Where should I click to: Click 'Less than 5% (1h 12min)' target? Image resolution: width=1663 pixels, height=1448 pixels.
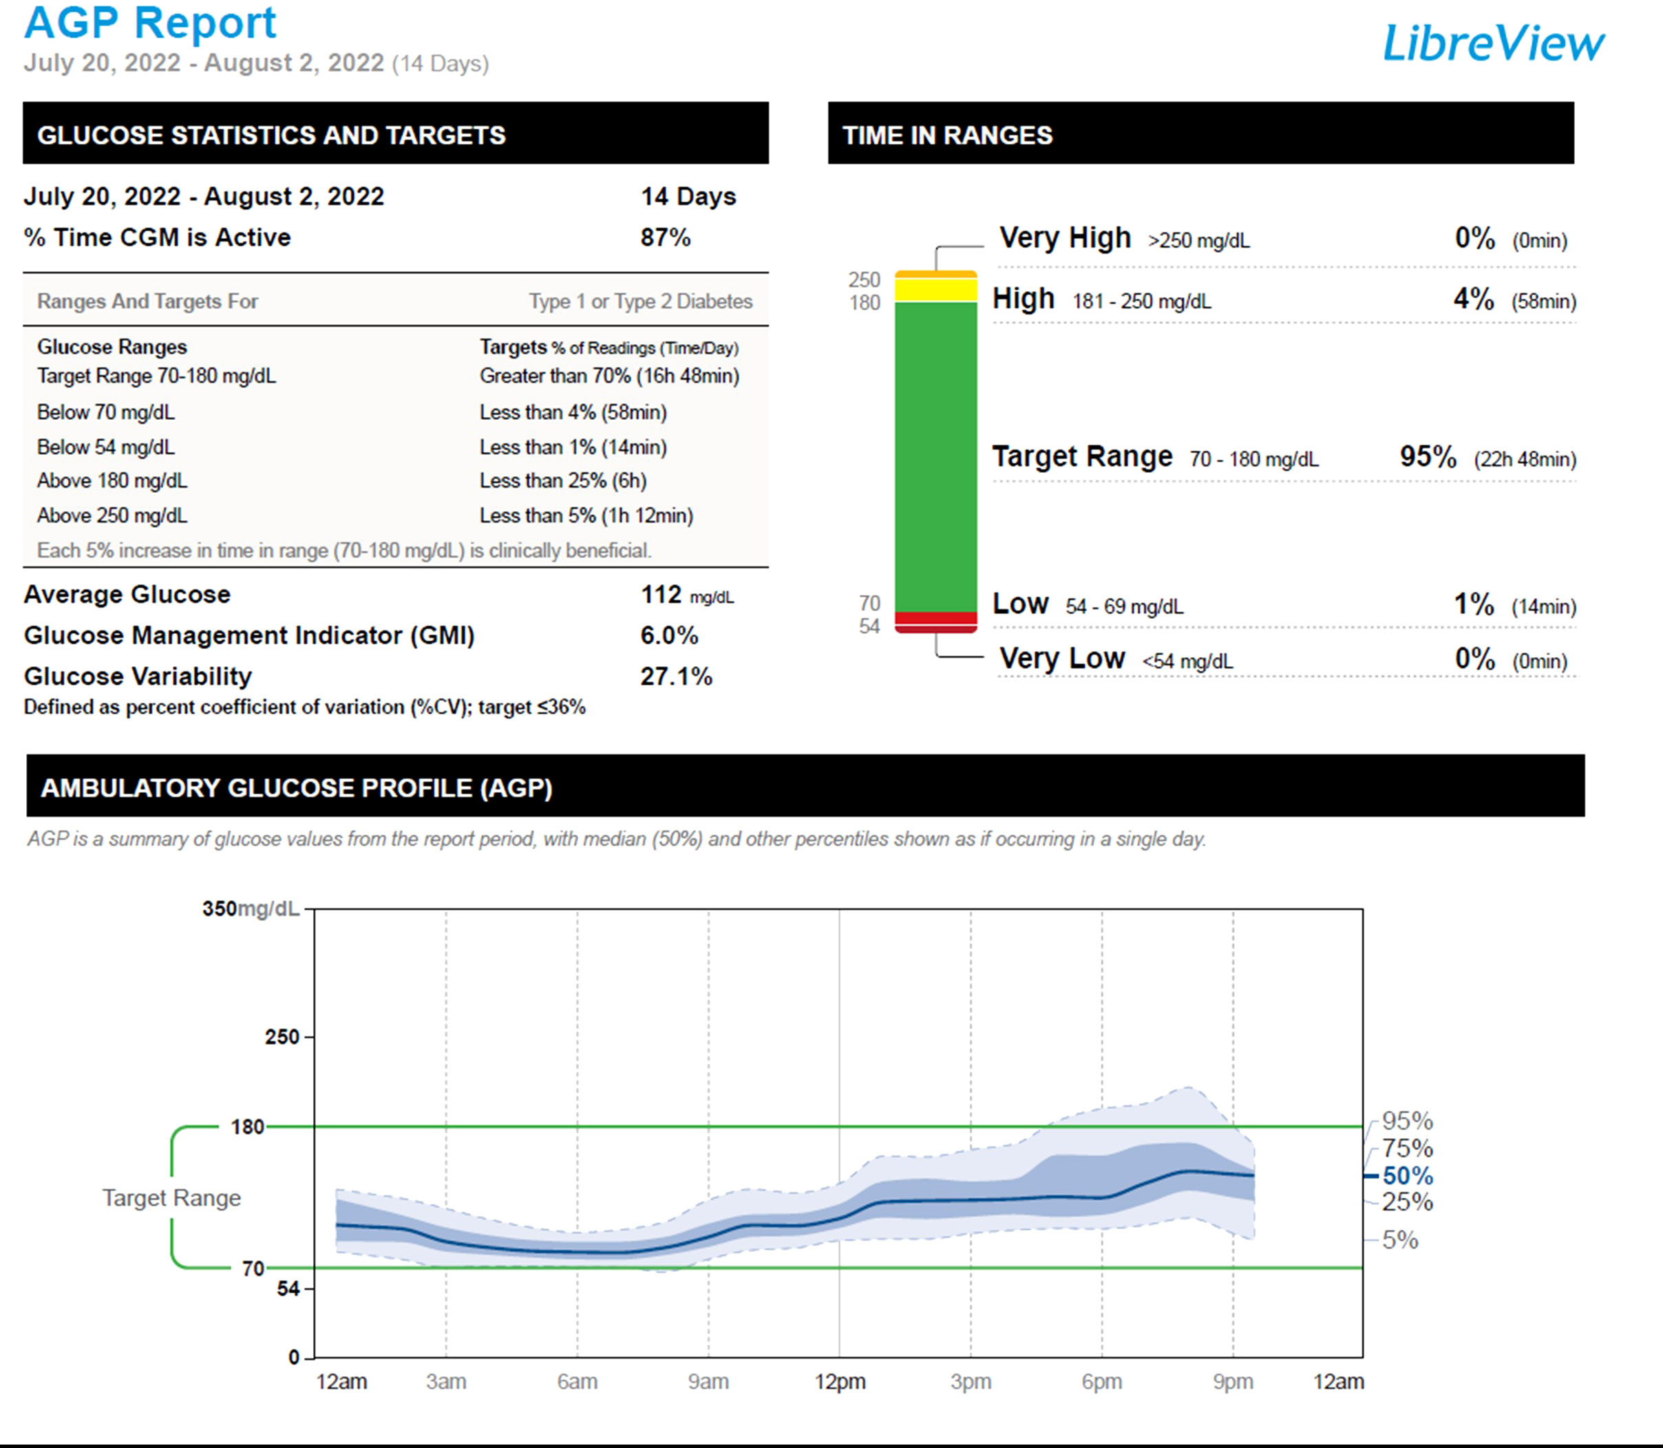[586, 515]
